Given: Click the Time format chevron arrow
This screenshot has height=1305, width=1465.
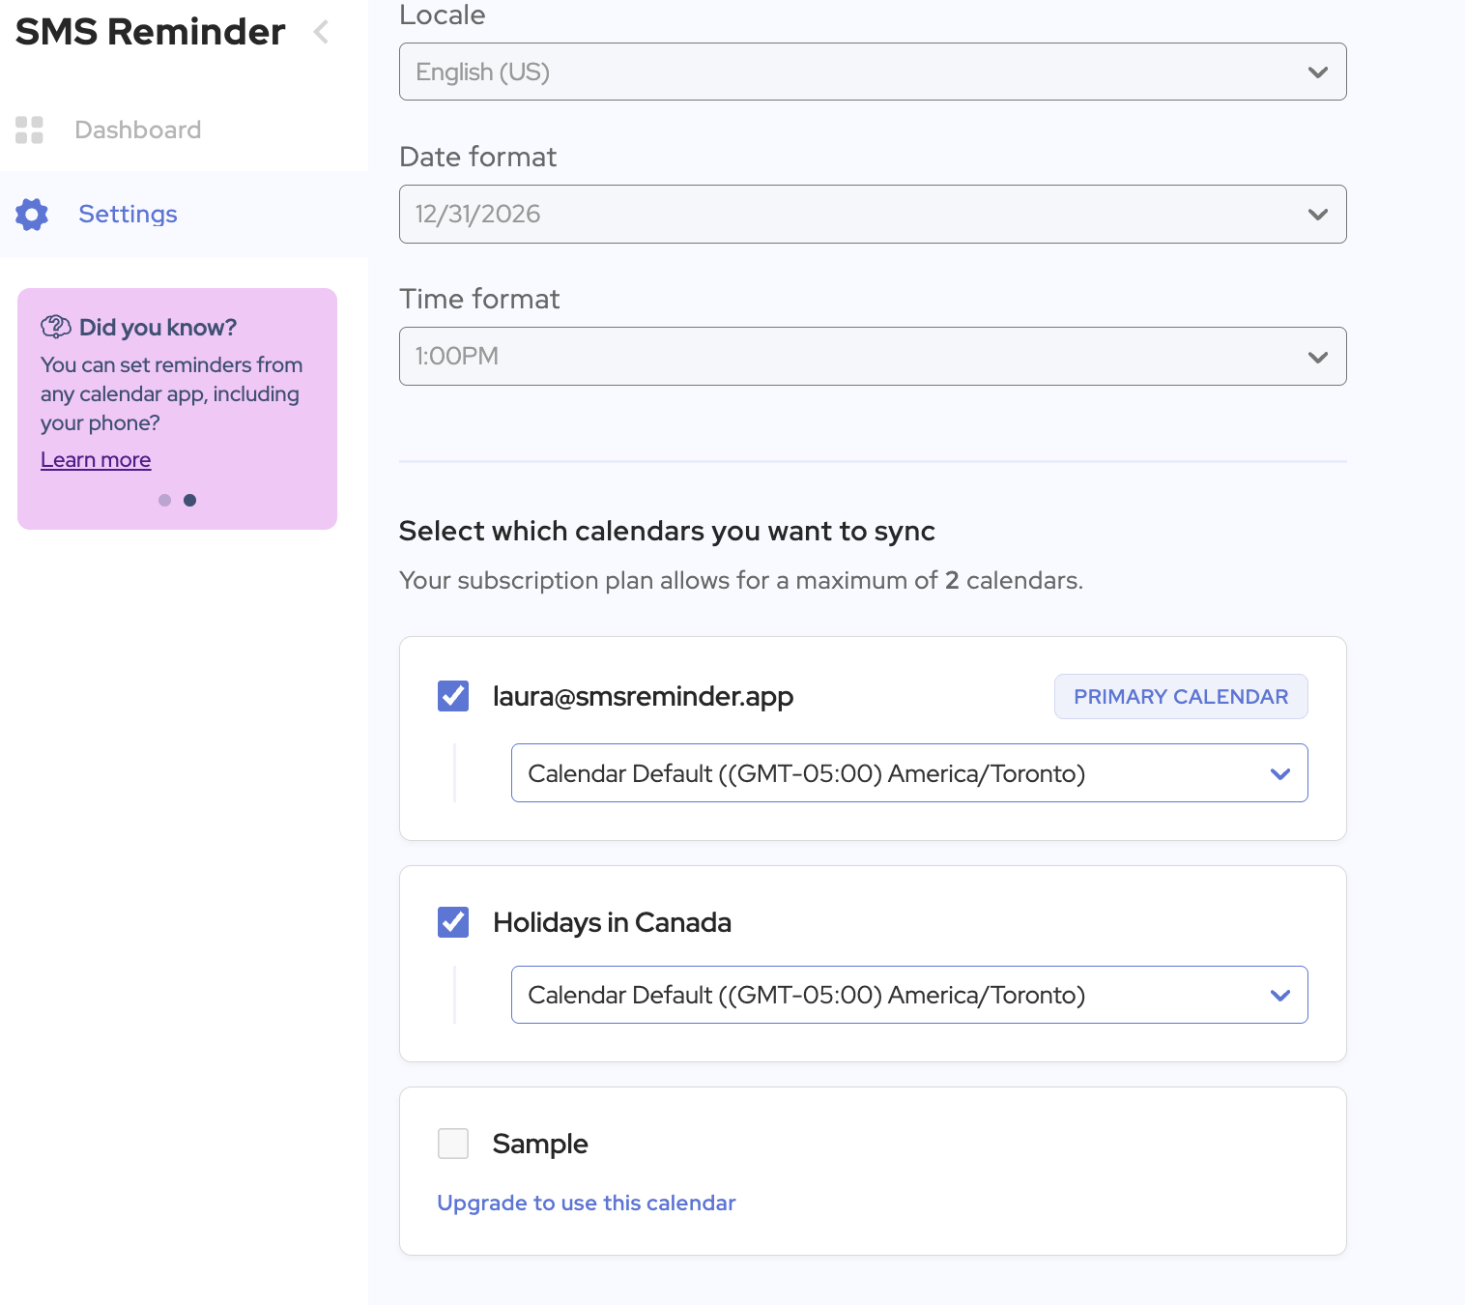Looking at the screenshot, I should 1317,357.
